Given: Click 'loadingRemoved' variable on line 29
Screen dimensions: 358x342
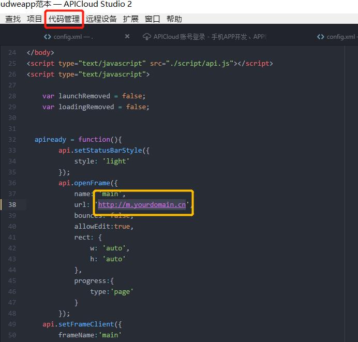Looking at the screenshot, I should pos(86,107).
